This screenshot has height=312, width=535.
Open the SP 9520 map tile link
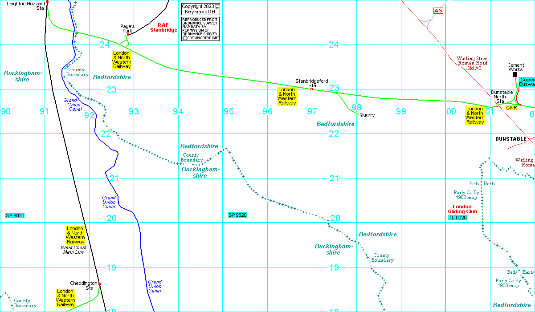(x=237, y=215)
